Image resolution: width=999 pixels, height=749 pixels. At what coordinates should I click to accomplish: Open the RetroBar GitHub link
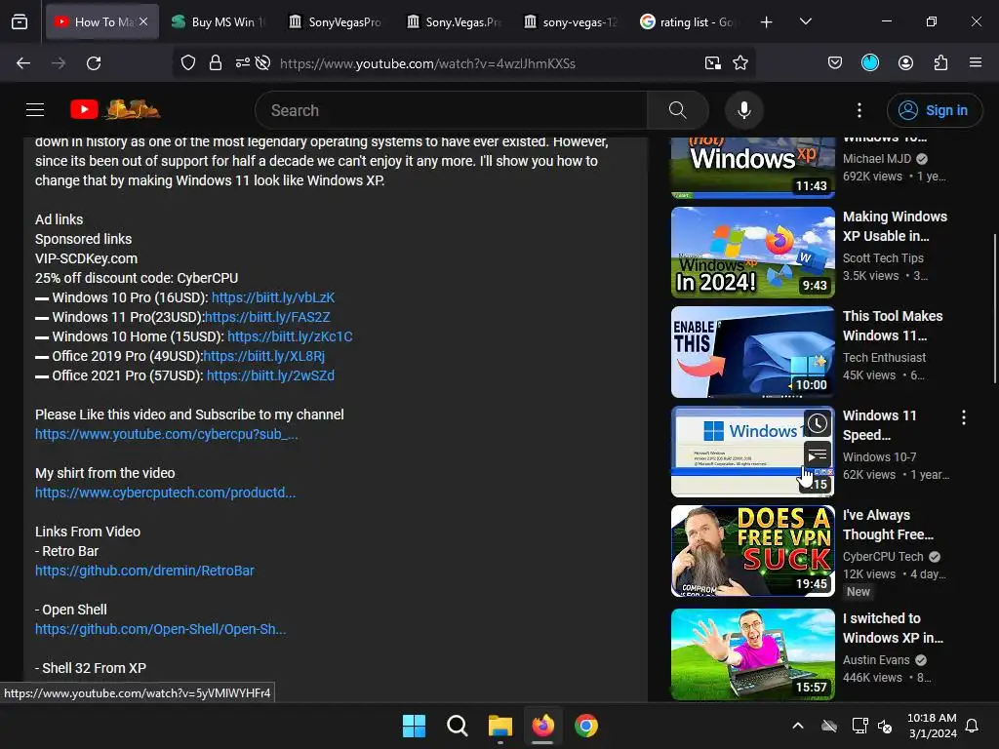144,571
